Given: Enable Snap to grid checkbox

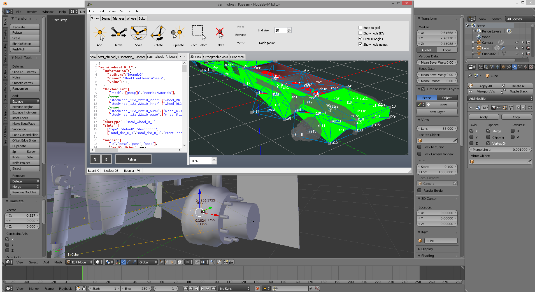Looking at the screenshot, I should coord(360,28).
